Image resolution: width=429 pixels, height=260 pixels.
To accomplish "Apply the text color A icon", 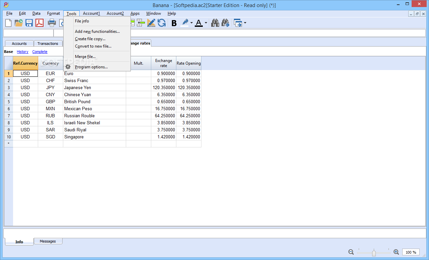I will 199,23.
